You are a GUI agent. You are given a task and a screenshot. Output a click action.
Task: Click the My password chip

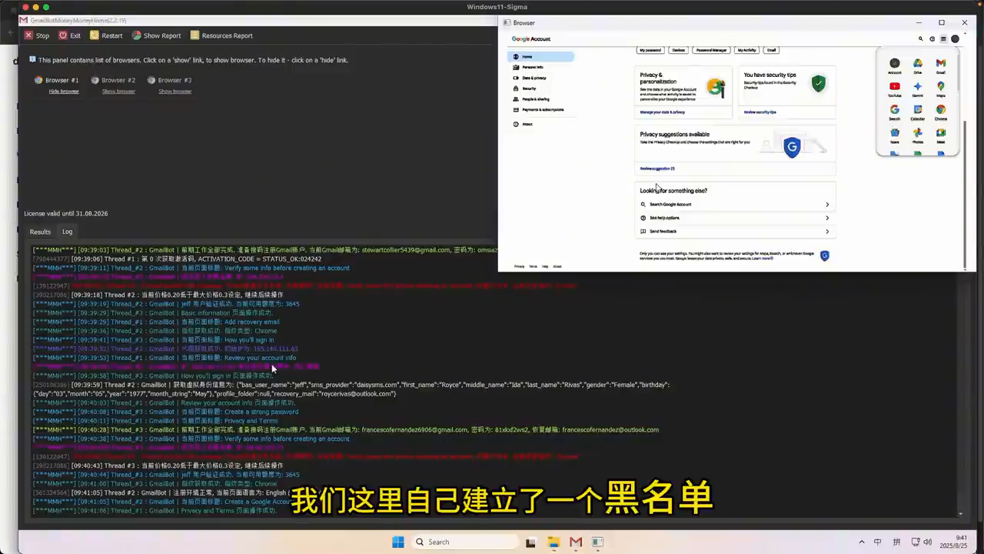pos(650,50)
